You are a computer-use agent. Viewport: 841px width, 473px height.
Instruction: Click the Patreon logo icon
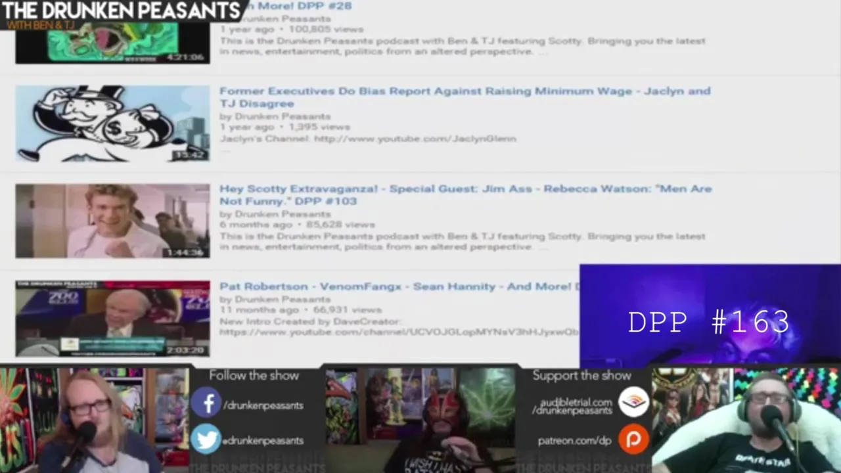[633, 439]
